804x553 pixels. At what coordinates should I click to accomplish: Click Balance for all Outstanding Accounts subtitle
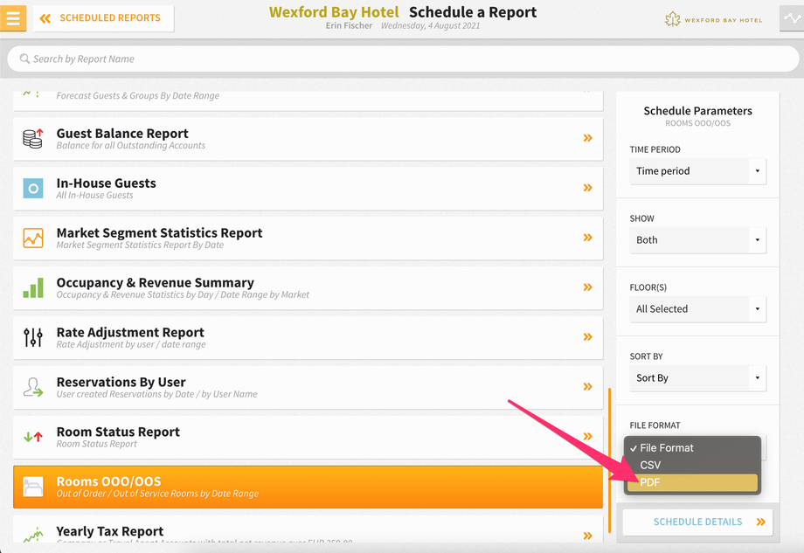point(131,146)
